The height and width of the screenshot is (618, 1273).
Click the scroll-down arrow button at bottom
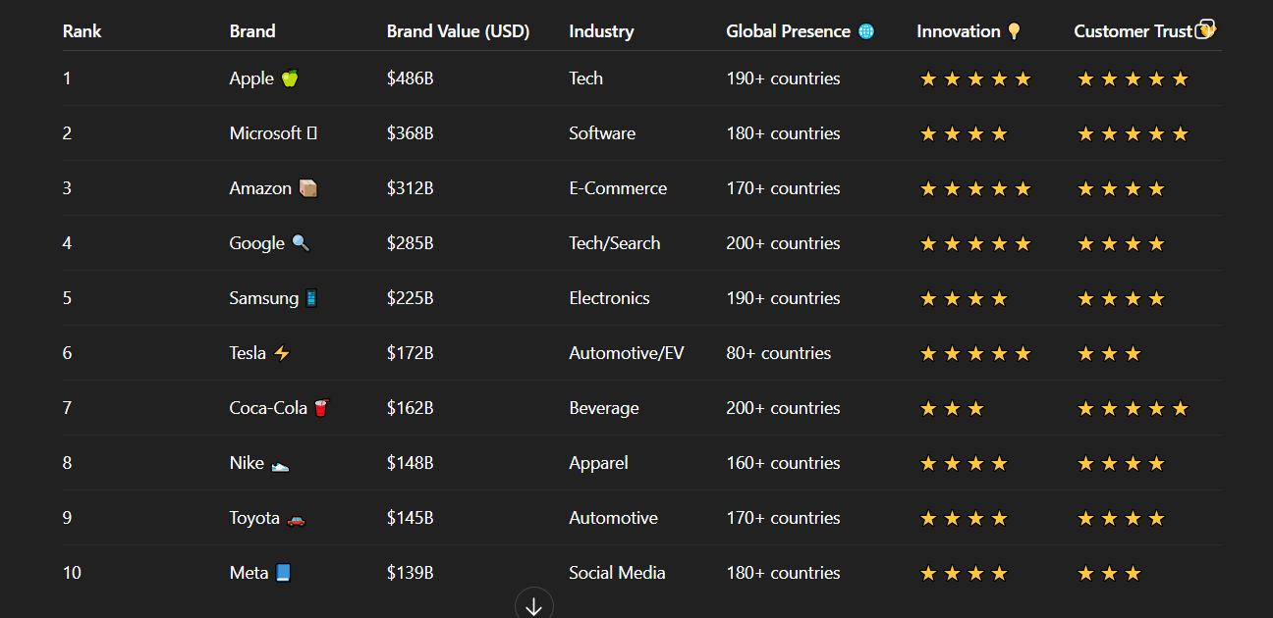point(534,605)
